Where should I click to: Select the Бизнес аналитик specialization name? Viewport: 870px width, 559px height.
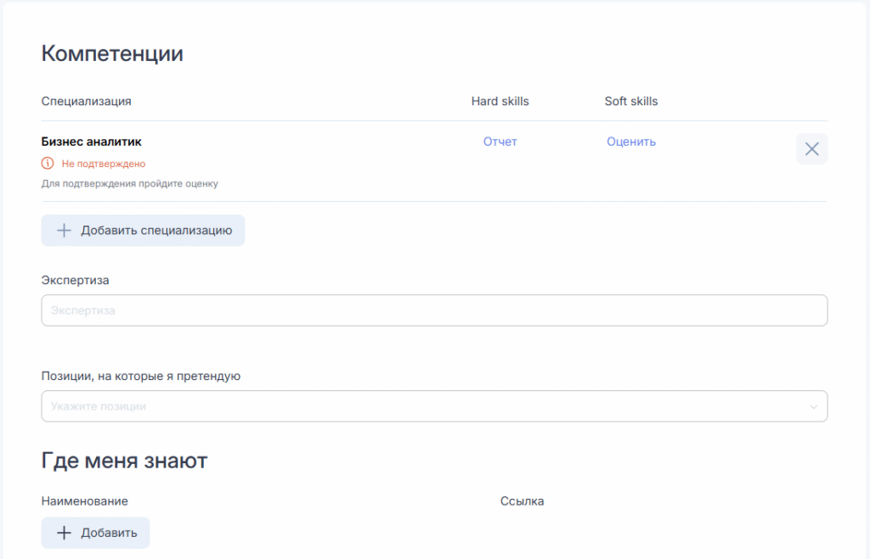point(91,142)
